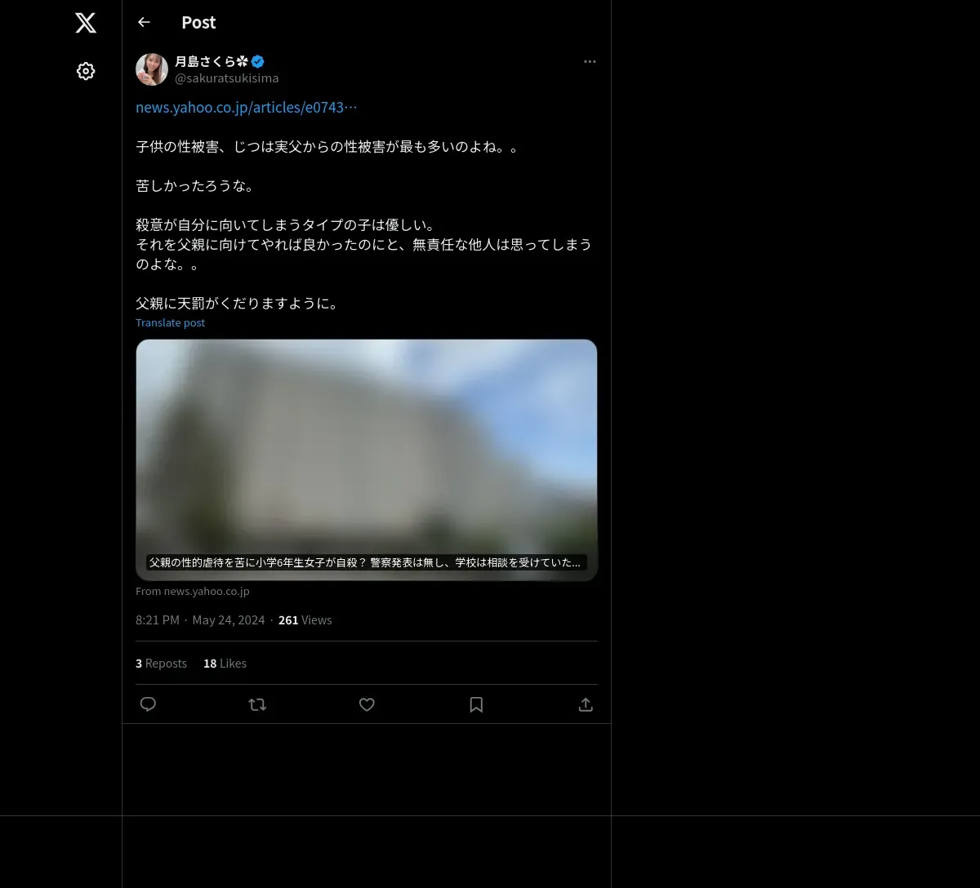Screen dimensions: 980x888
Task: Click the From news.yahoo.co.jp source label
Action: tap(193, 591)
